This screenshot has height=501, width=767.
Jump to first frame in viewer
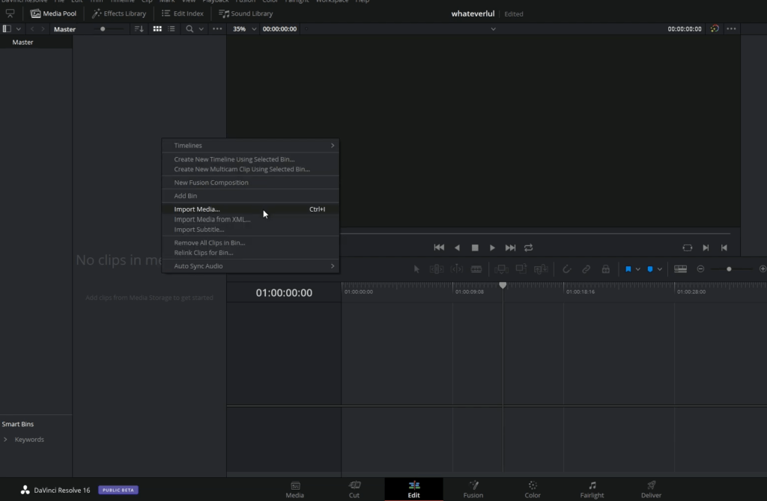tap(439, 248)
